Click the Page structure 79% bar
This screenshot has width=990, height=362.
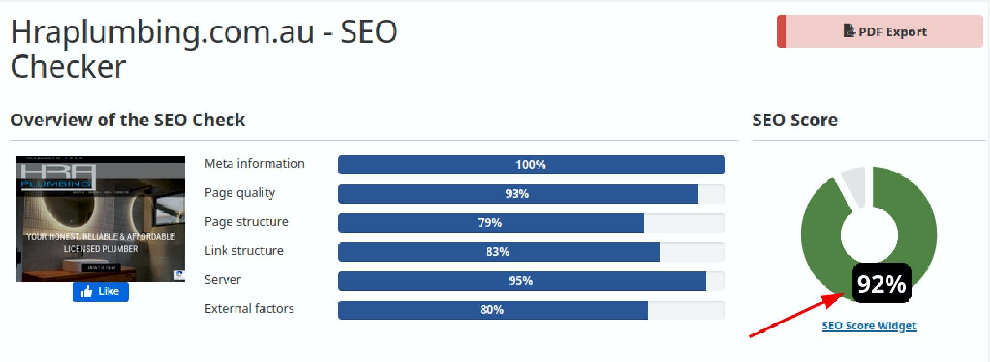coord(531,223)
